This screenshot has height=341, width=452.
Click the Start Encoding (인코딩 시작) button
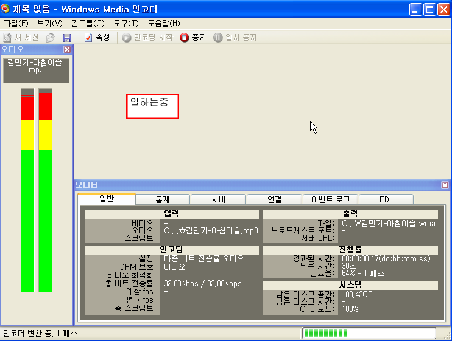click(147, 37)
